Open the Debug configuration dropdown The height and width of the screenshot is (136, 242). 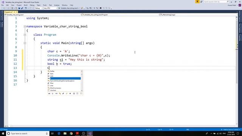point(39,8)
